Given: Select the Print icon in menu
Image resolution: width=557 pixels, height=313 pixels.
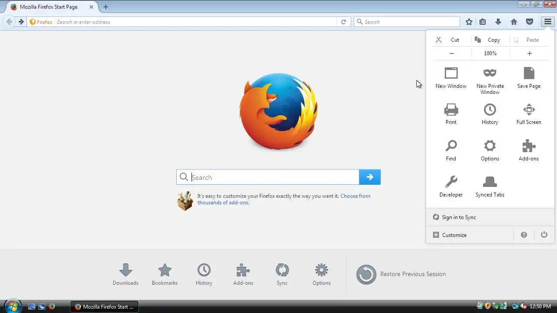Looking at the screenshot, I should pyautogui.click(x=451, y=114).
